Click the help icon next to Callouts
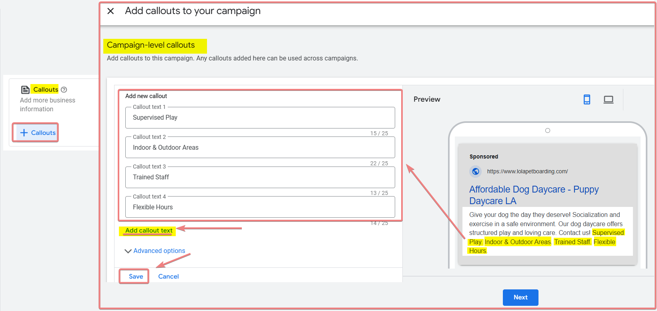The image size is (657, 311). pos(64,90)
